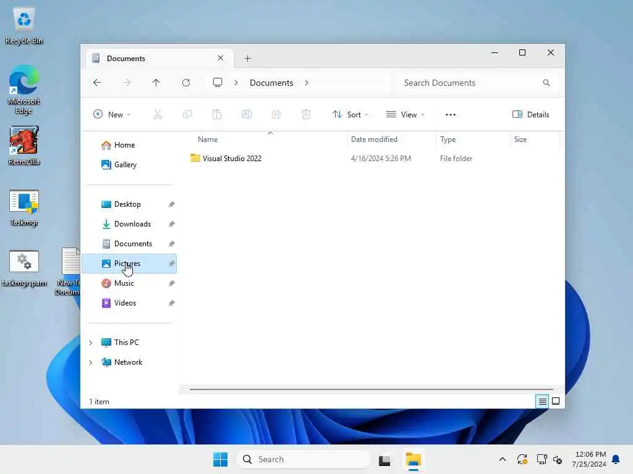633x474 pixels.
Task: Go forward with the right arrow
Action: coord(127,83)
